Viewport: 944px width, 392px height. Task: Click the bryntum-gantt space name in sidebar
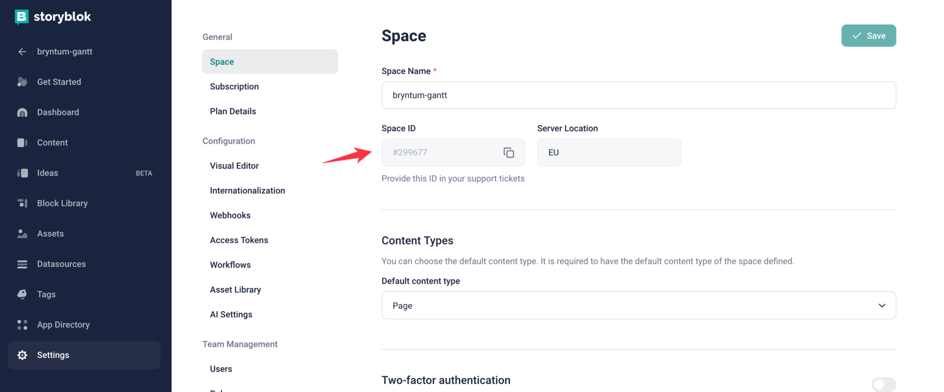click(65, 52)
